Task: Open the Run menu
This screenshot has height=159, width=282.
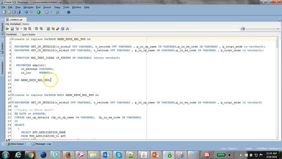Action: pos(38,8)
